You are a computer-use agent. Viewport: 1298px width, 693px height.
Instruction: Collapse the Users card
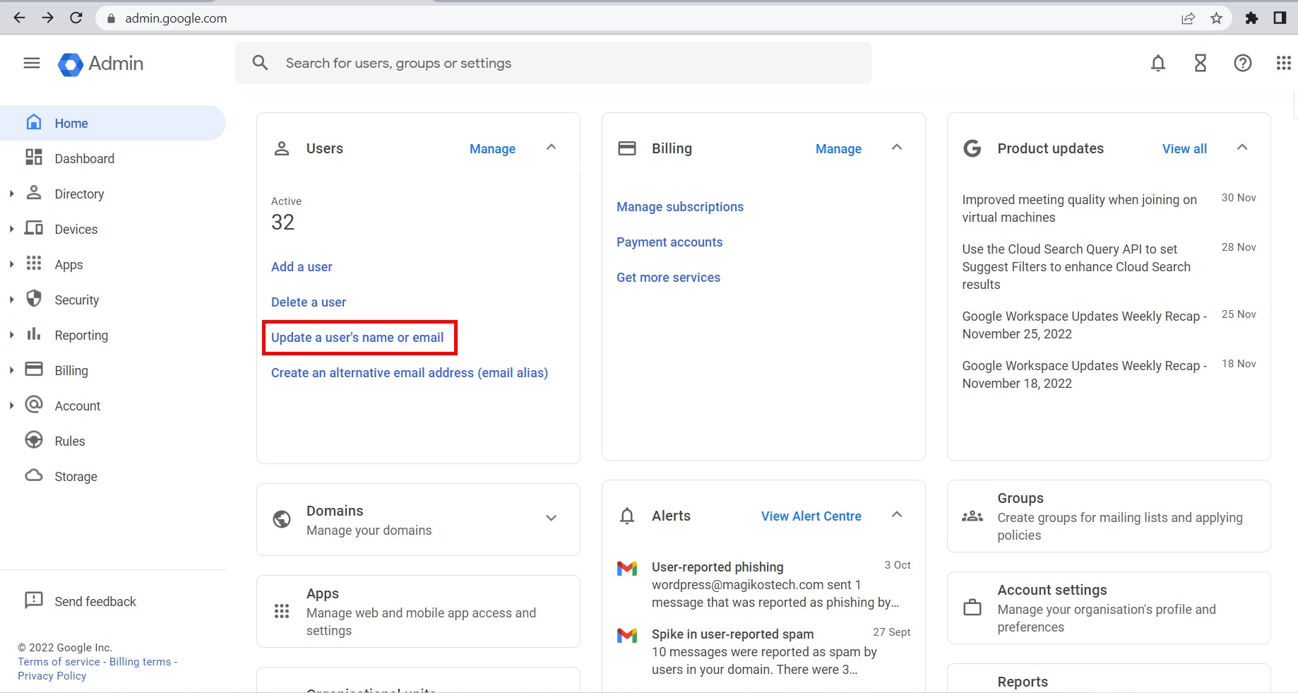coord(552,147)
